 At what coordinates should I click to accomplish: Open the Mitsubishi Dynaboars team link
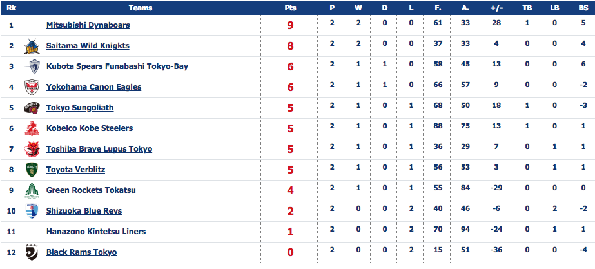tap(88, 25)
